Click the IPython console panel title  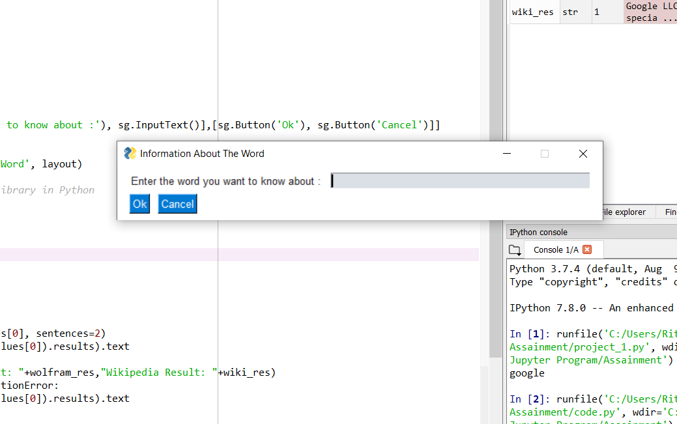pyautogui.click(x=538, y=233)
